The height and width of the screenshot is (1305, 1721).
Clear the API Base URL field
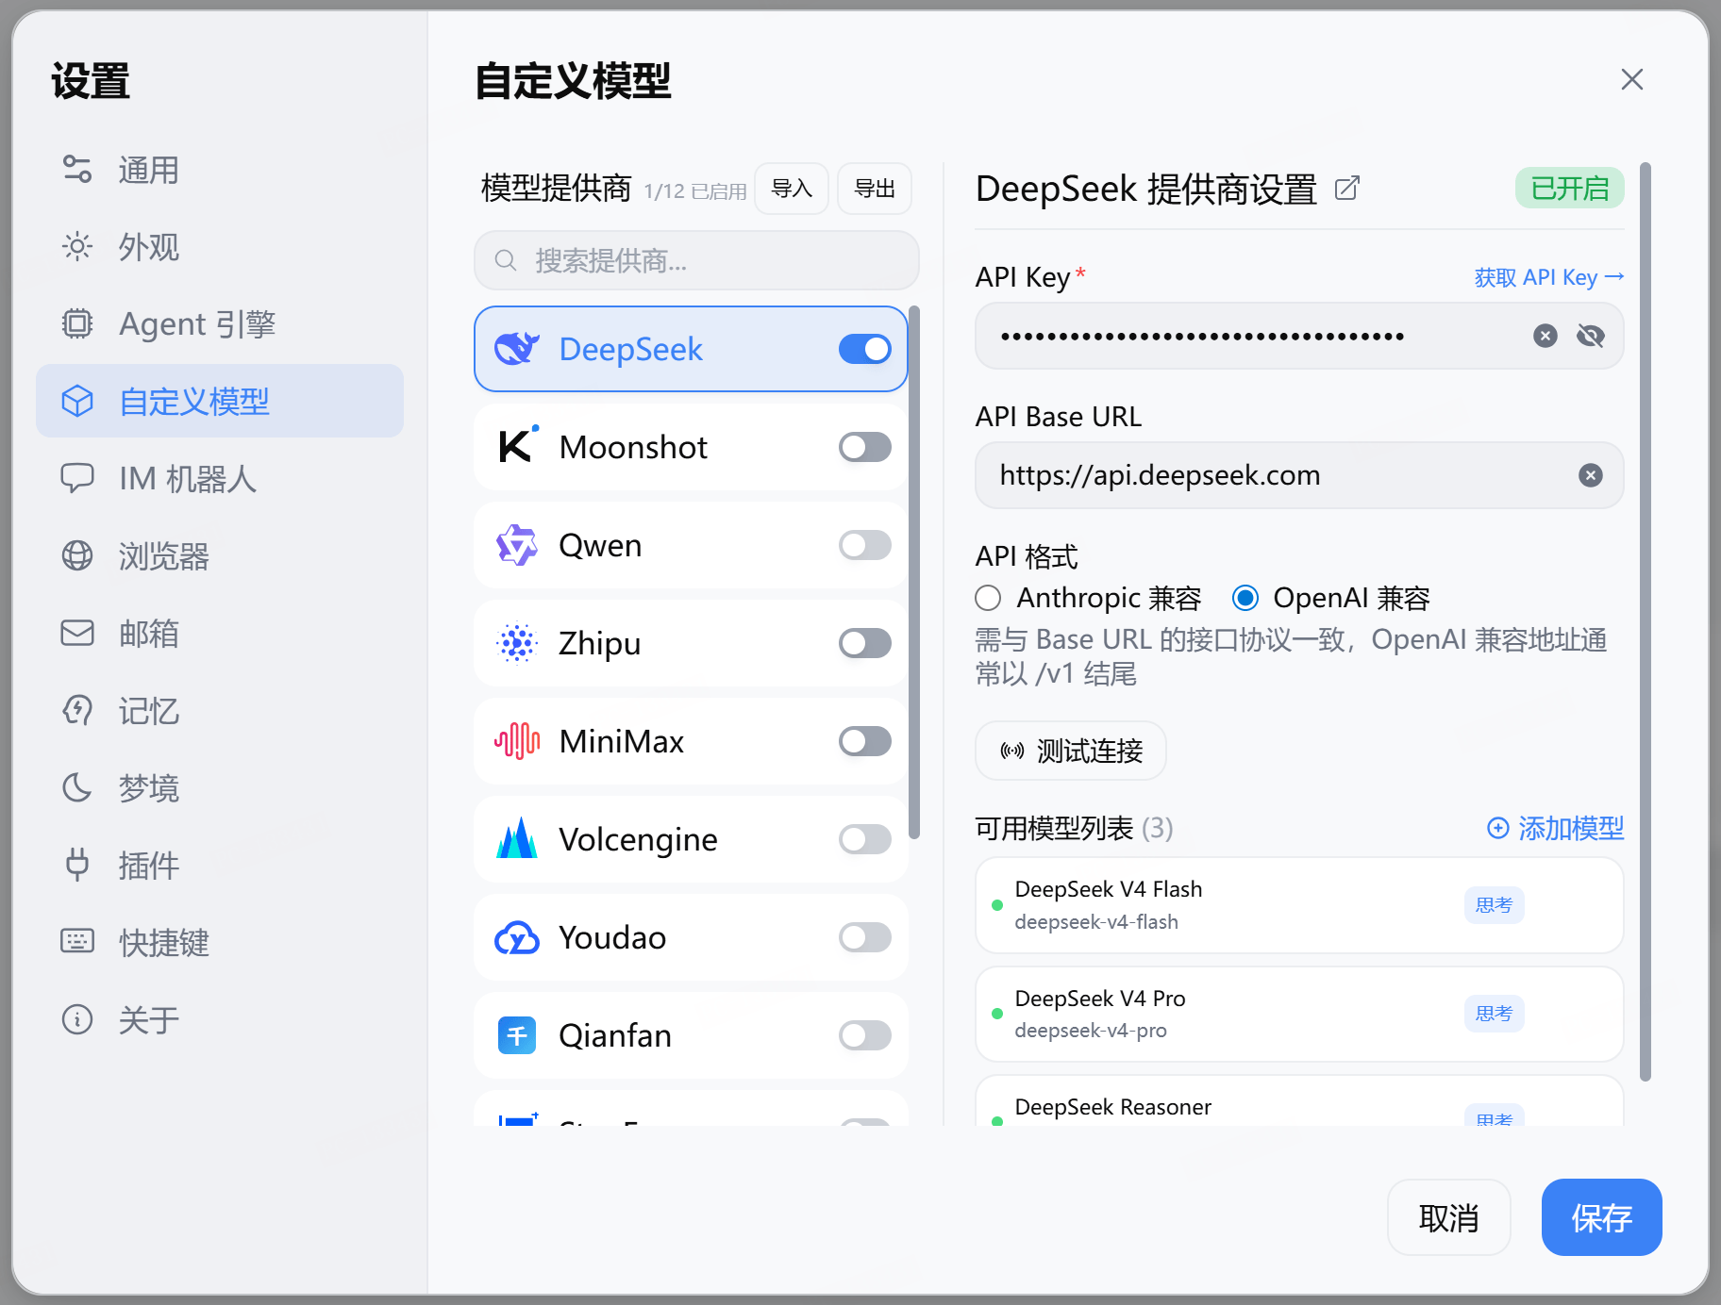[x=1591, y=475]
